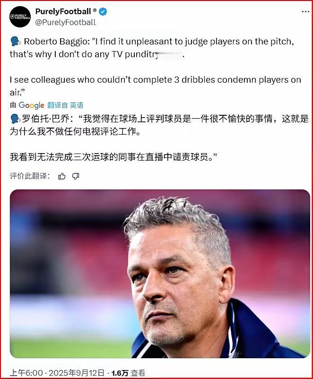The width and height of the screenshot is (313, 379).
Task: Click the Google logo in translation credit
Action: coord(31,105)
